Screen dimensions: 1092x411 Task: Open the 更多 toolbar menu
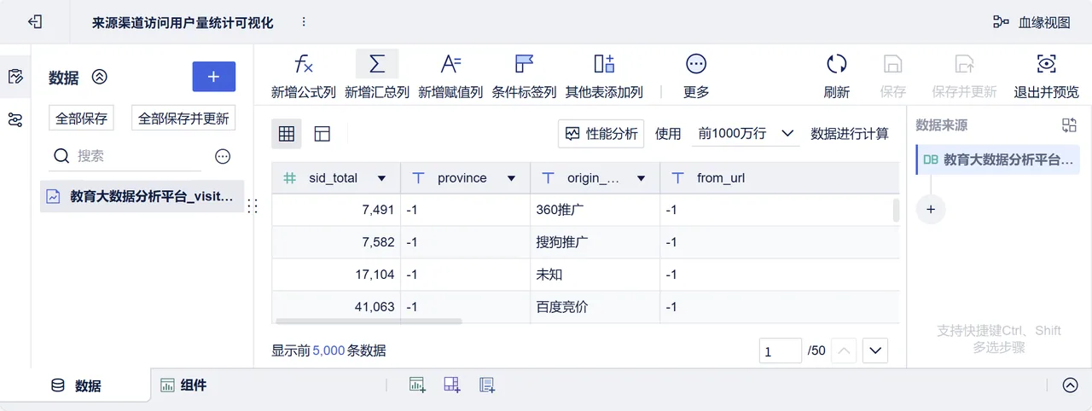tap(696, 75)
